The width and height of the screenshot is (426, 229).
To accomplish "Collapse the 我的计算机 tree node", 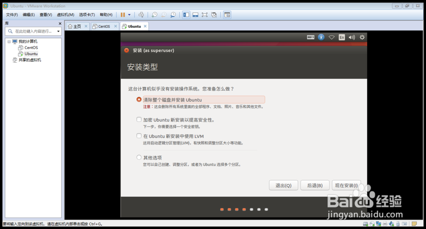I will coord(9,42).
